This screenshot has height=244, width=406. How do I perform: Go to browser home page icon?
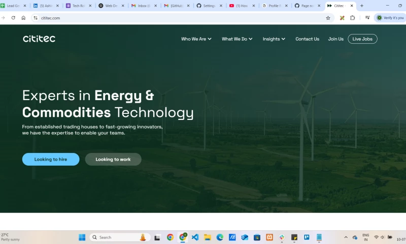tap(23, 18)
